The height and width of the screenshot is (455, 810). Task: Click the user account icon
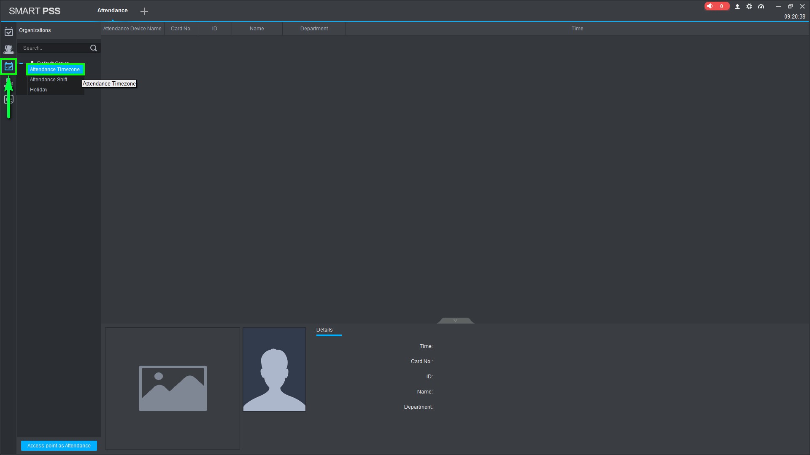[x=737, y=6]
